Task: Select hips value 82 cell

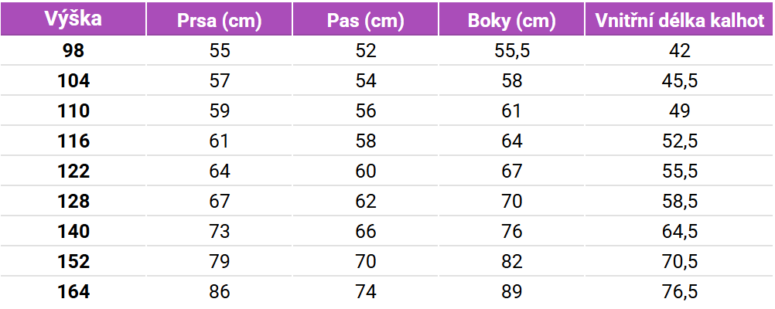Action: tap(512, 262)
